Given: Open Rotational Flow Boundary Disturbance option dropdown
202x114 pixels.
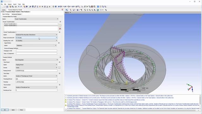Looking at the screenshot, I should click(37, 35).
